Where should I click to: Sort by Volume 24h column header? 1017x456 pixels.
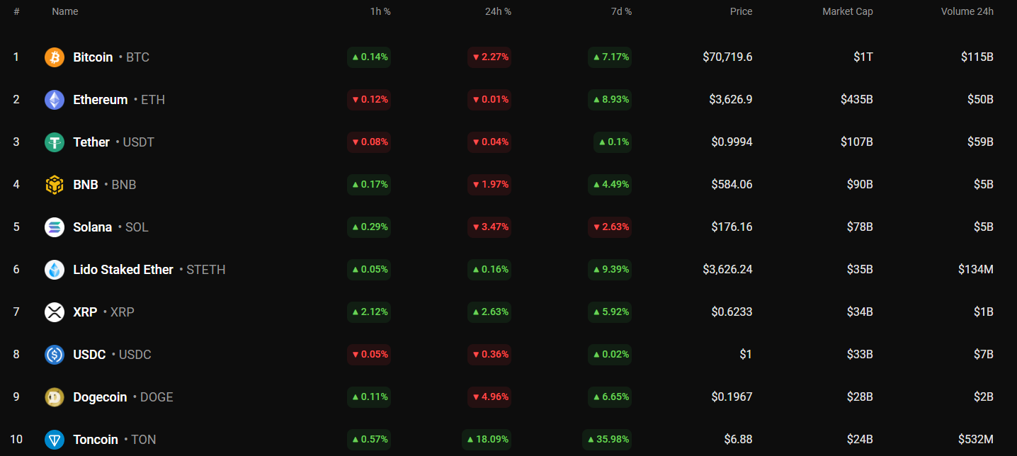click(967, 11)
